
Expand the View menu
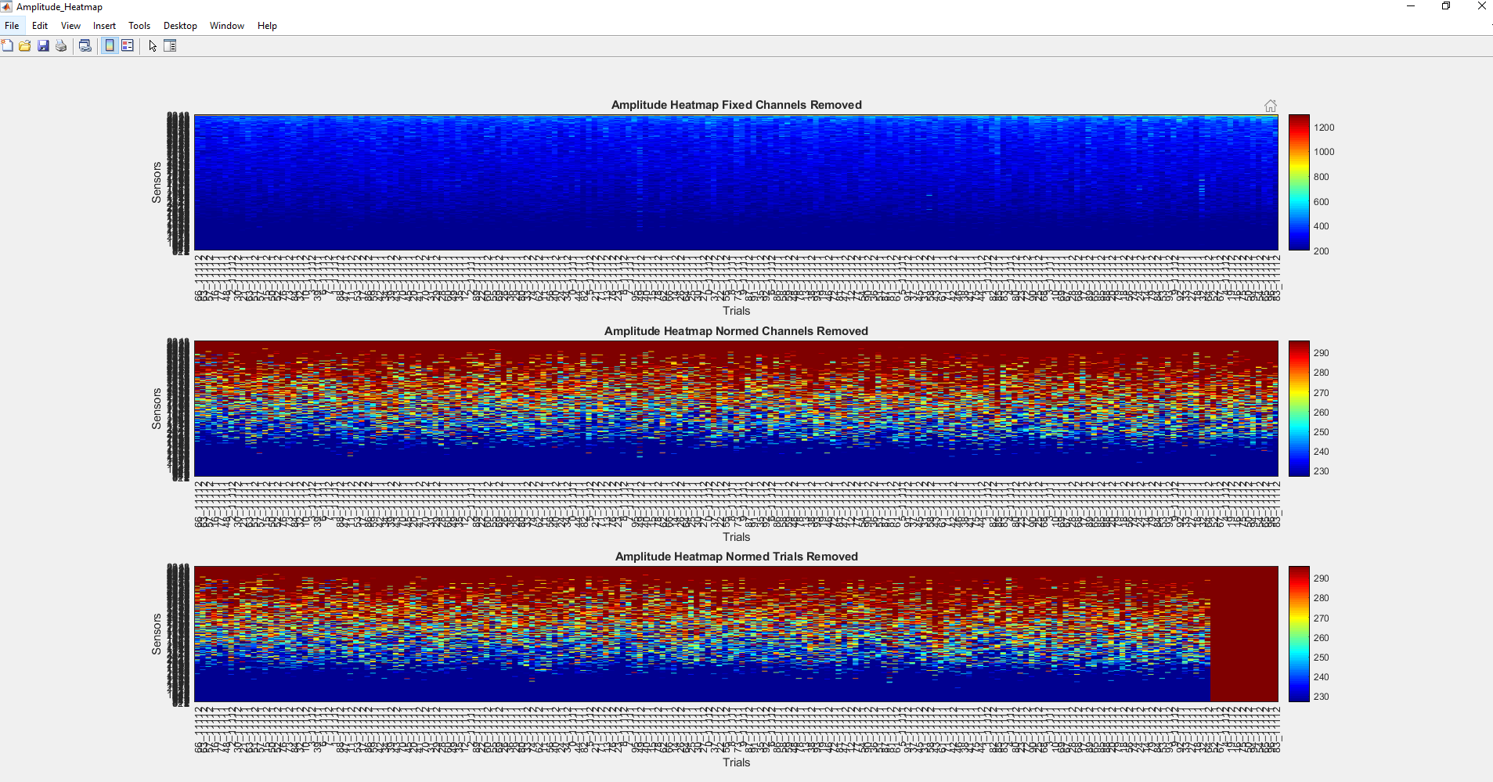point(70,26)
